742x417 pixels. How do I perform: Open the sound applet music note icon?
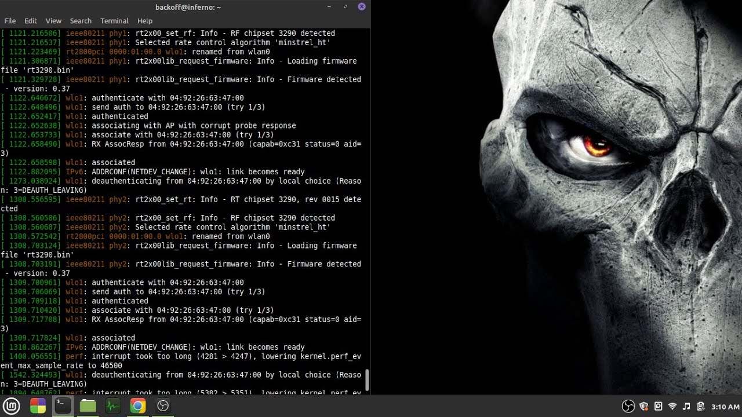687,407
